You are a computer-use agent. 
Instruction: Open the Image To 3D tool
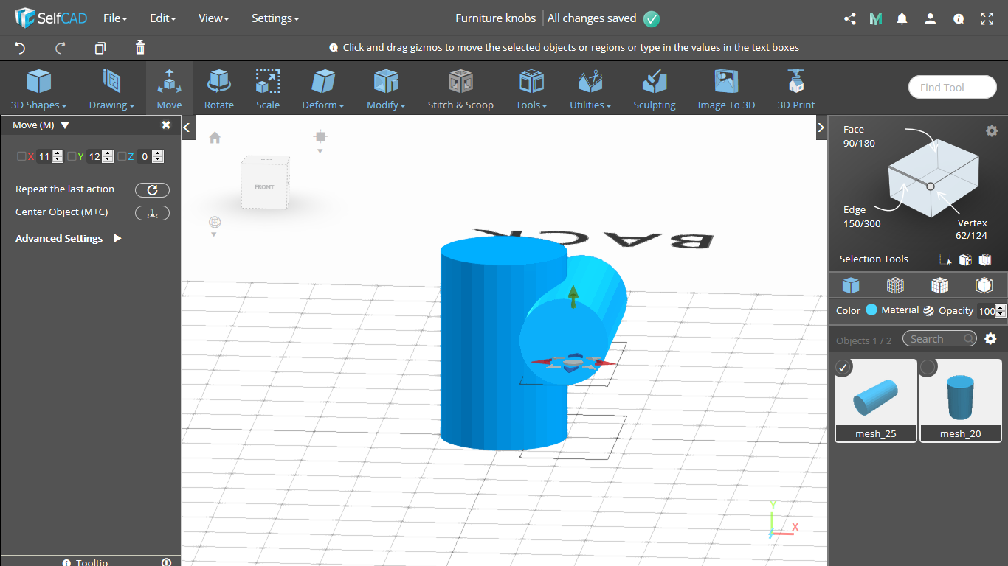point(726,88)
